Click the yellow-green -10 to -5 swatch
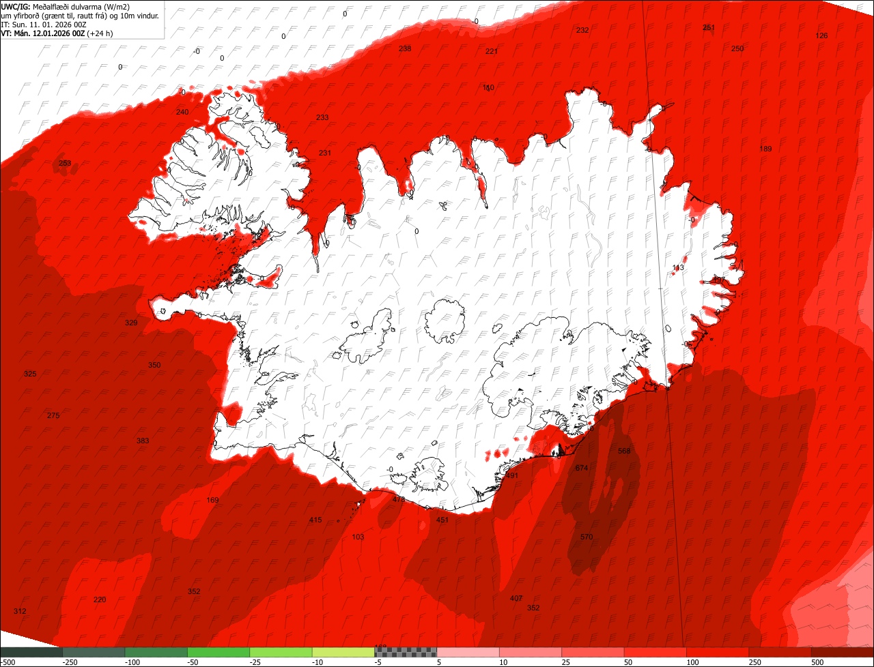Screen dimensions: 874x667 [x=343, y=652]
